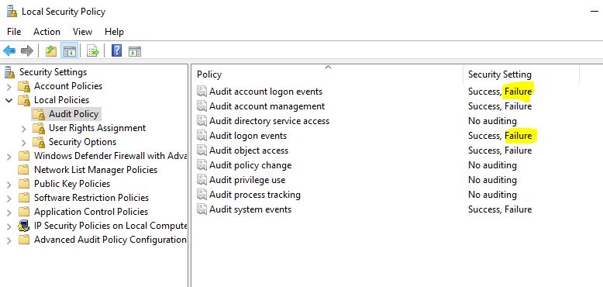Click the Windows Defender Firewall folder icon
Viewport: 603px width, 287px height.
pyautogui.click(x=24, y=156)
